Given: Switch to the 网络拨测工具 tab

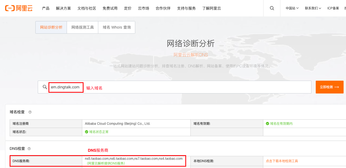Looking at the screenshot, I should coord(82,27).
